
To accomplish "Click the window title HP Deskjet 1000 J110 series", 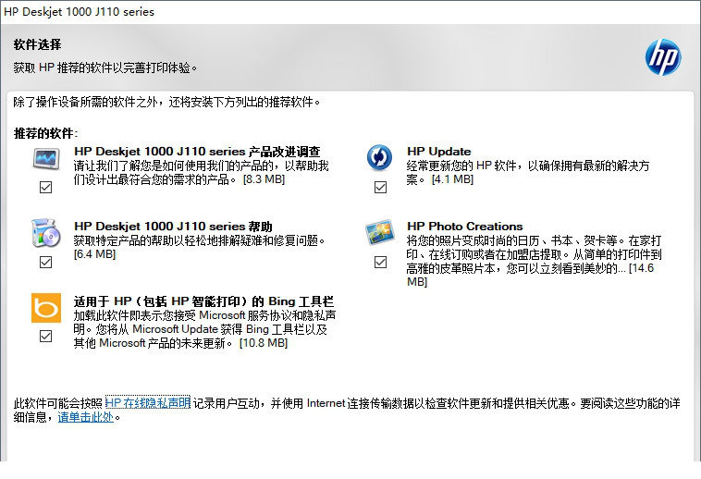I will tap(80, 12).
